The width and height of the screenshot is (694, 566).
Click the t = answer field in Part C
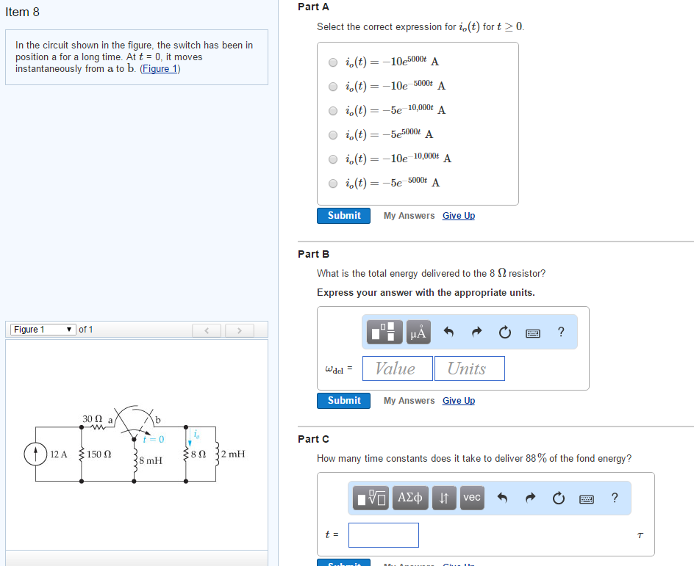point(384,535)
